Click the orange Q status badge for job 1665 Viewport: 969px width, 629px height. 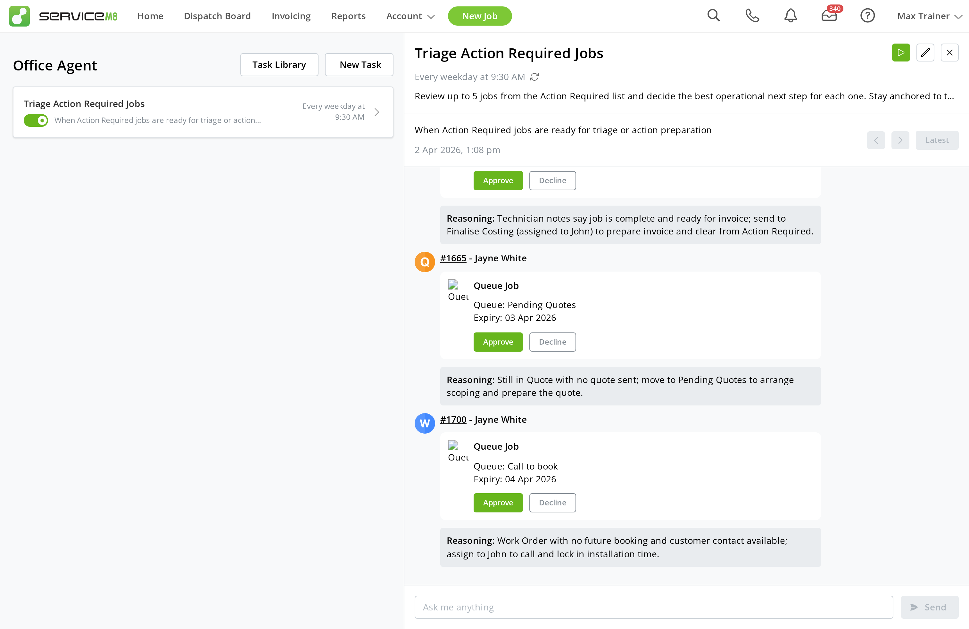(x=425, y=262)
